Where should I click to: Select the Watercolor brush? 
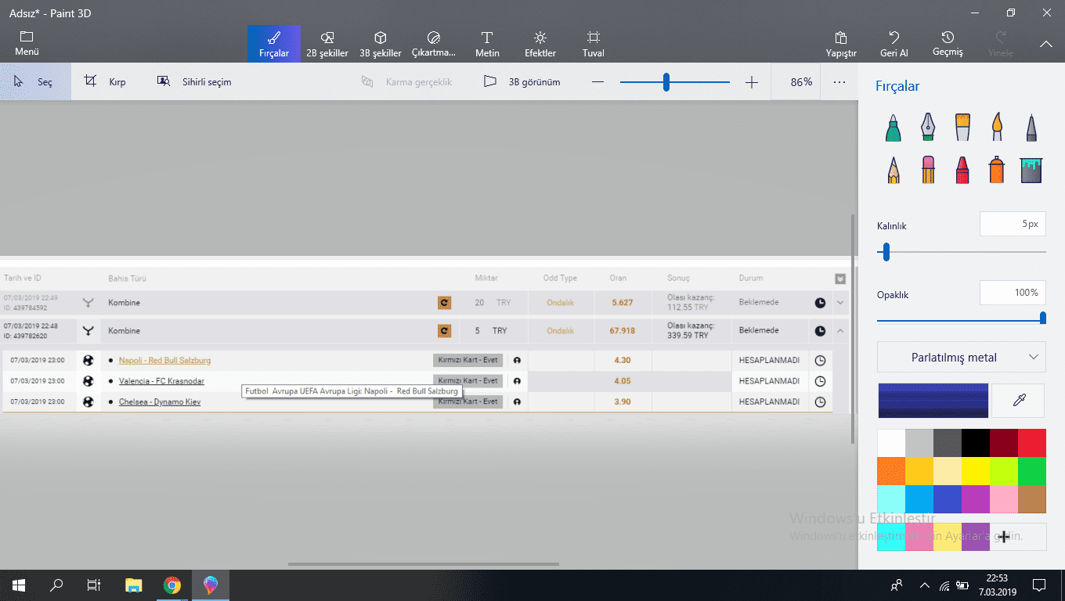click(x=998, y=127)
